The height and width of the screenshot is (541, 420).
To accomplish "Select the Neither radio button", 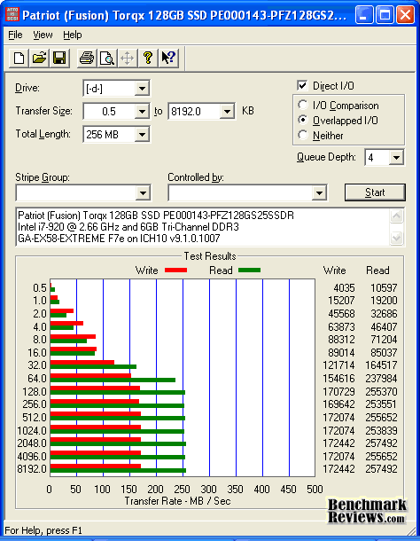I will pos(303,135).
